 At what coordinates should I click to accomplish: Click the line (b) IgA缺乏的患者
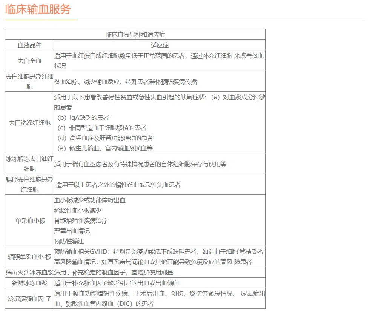pyautogui.click(x=83, y=117)
